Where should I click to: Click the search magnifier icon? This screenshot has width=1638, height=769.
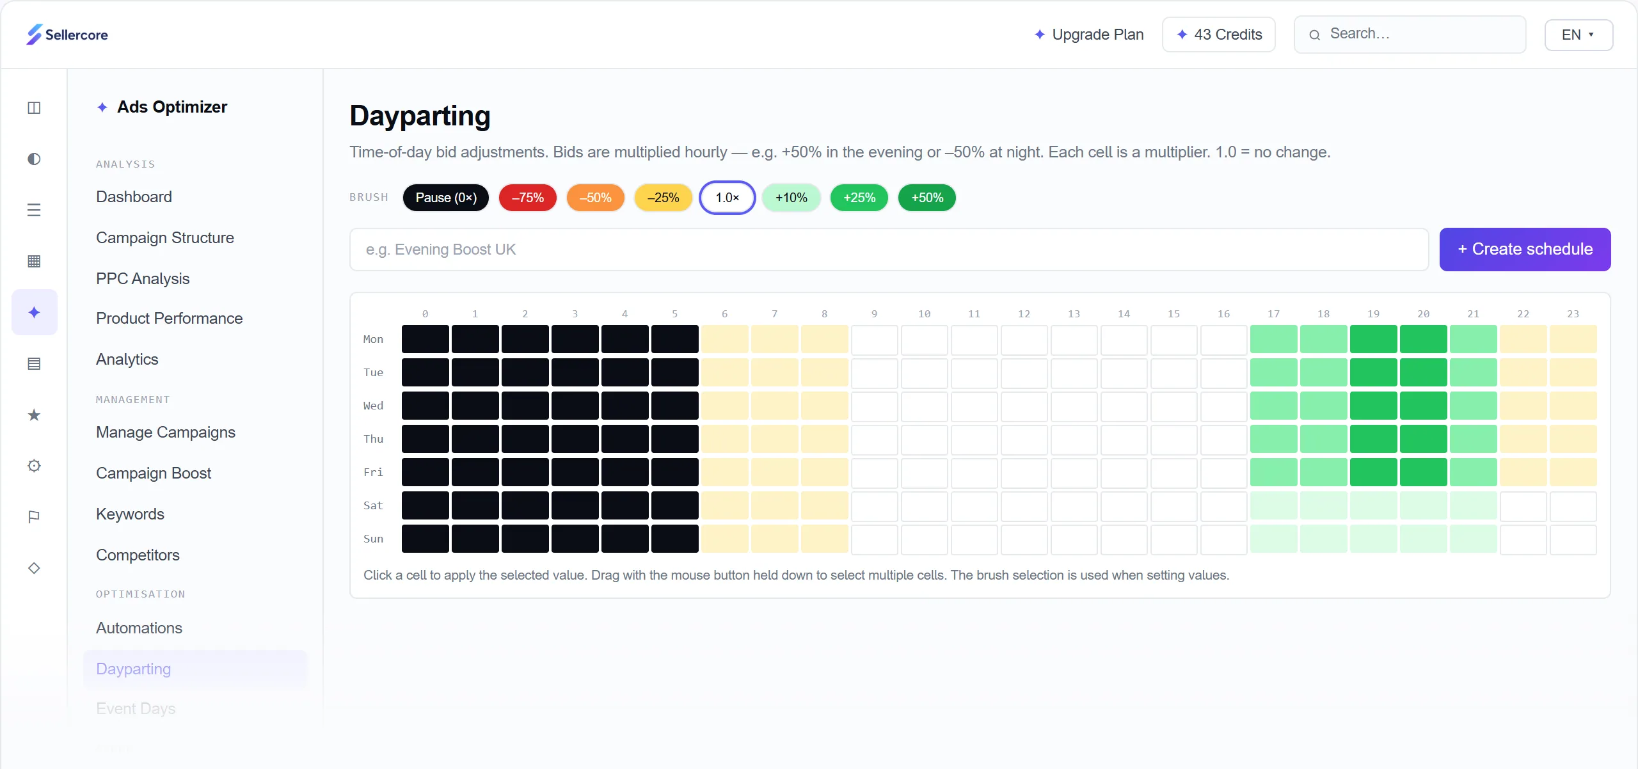tap(1315, 35)
